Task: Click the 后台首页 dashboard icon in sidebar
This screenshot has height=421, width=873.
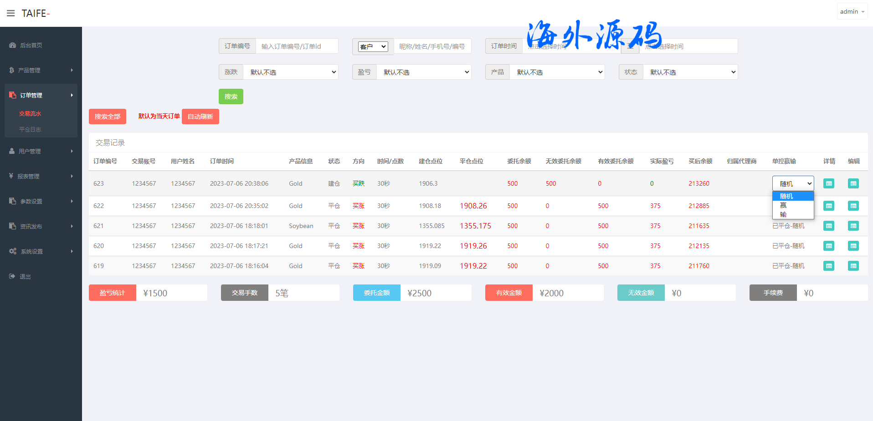Action: [x=12, y=45]
